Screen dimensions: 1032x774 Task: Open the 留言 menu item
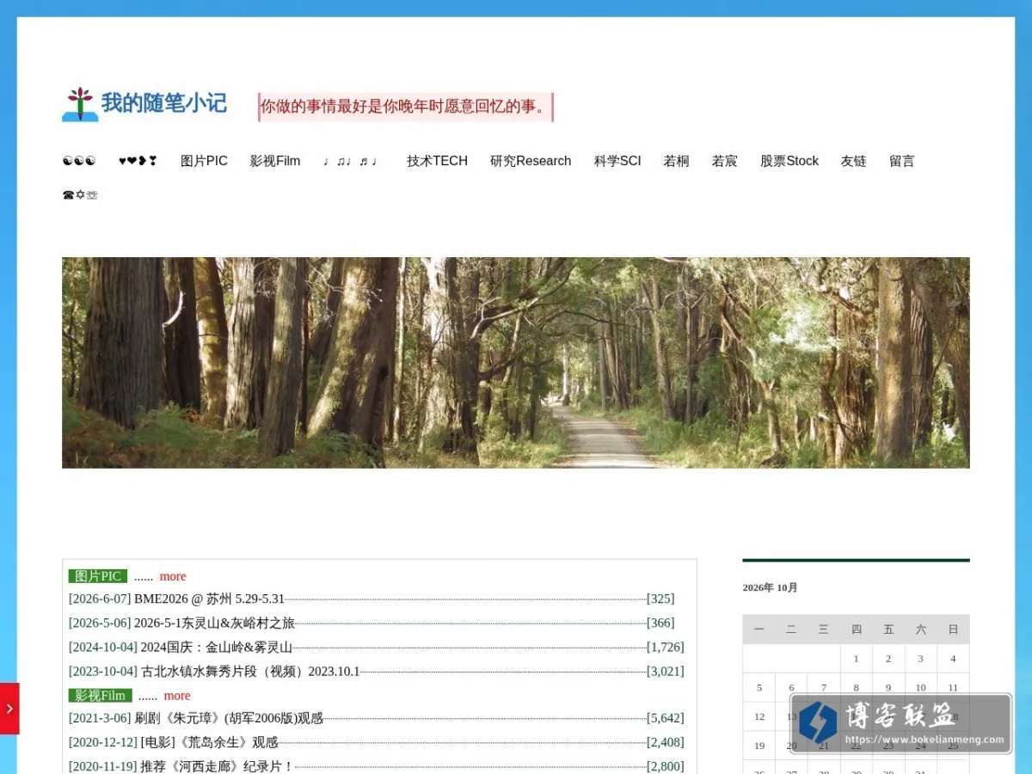901,161
